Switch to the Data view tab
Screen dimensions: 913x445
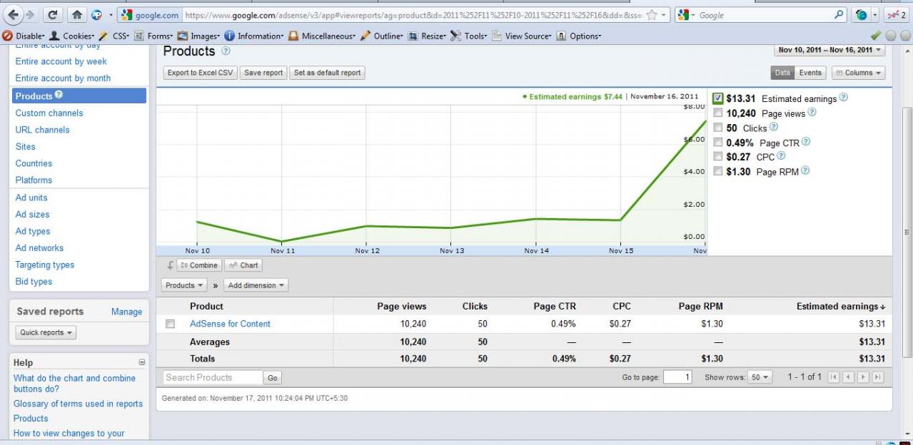pyautogui.click(x=782, y=73)
